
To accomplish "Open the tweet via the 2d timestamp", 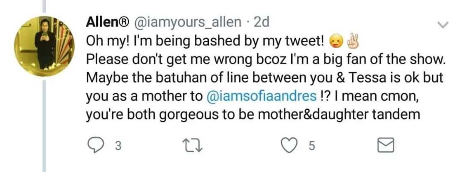I will coord(262,21).
